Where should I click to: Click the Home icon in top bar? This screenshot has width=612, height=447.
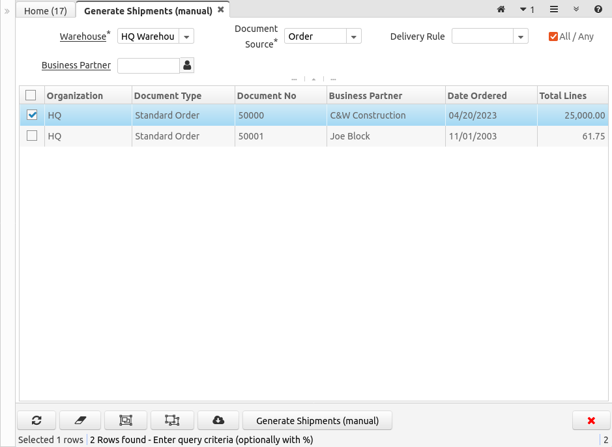[x=501, y=10]
